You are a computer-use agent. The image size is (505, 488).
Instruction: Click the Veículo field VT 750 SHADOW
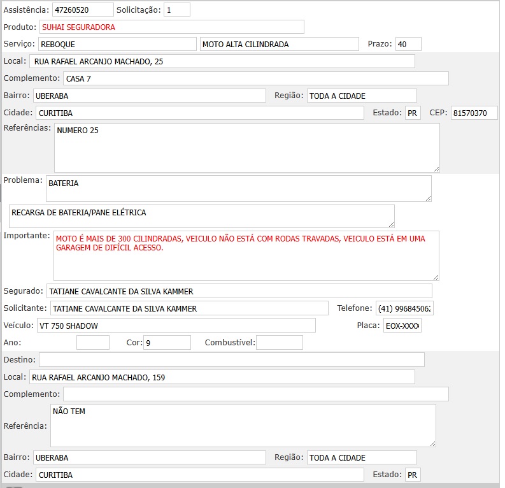pos(176,326)
